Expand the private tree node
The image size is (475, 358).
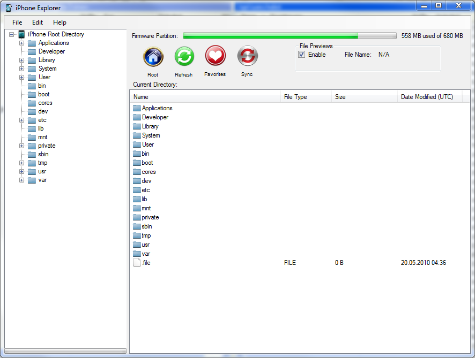[21, 146]
